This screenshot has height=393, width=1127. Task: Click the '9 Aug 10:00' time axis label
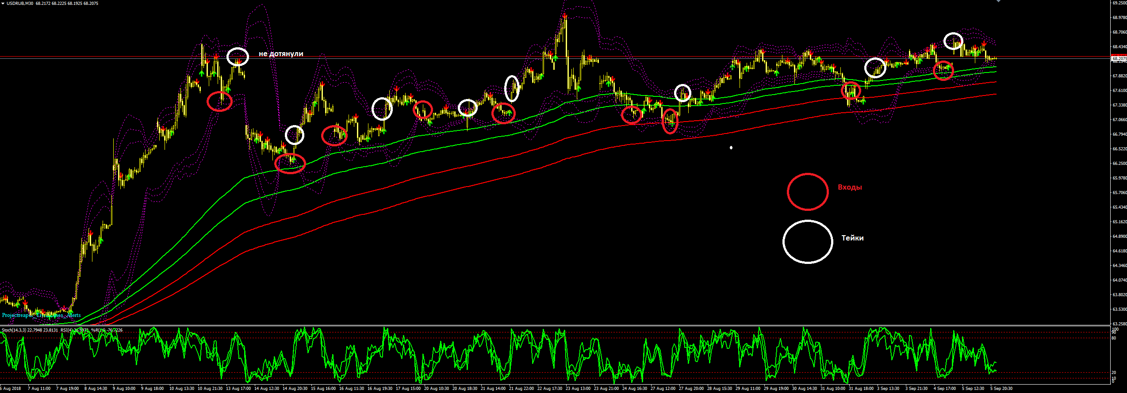pos(124,389)
